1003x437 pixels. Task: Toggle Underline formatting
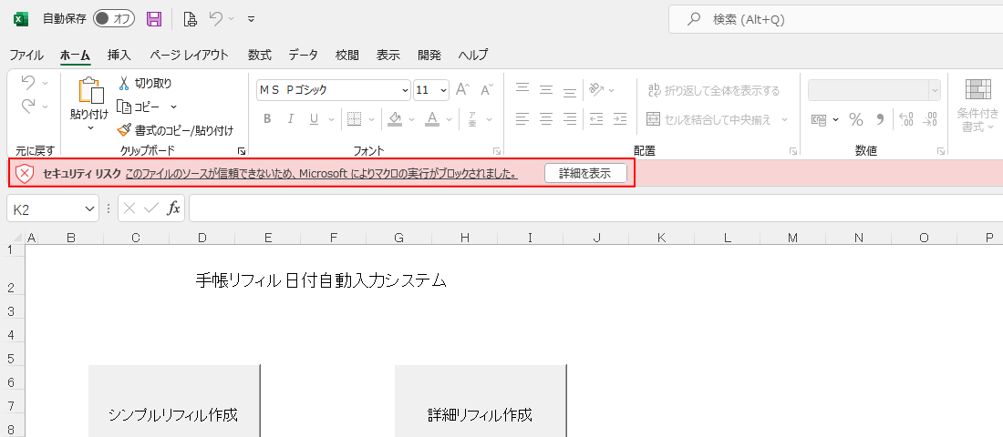tap(315, 119)
